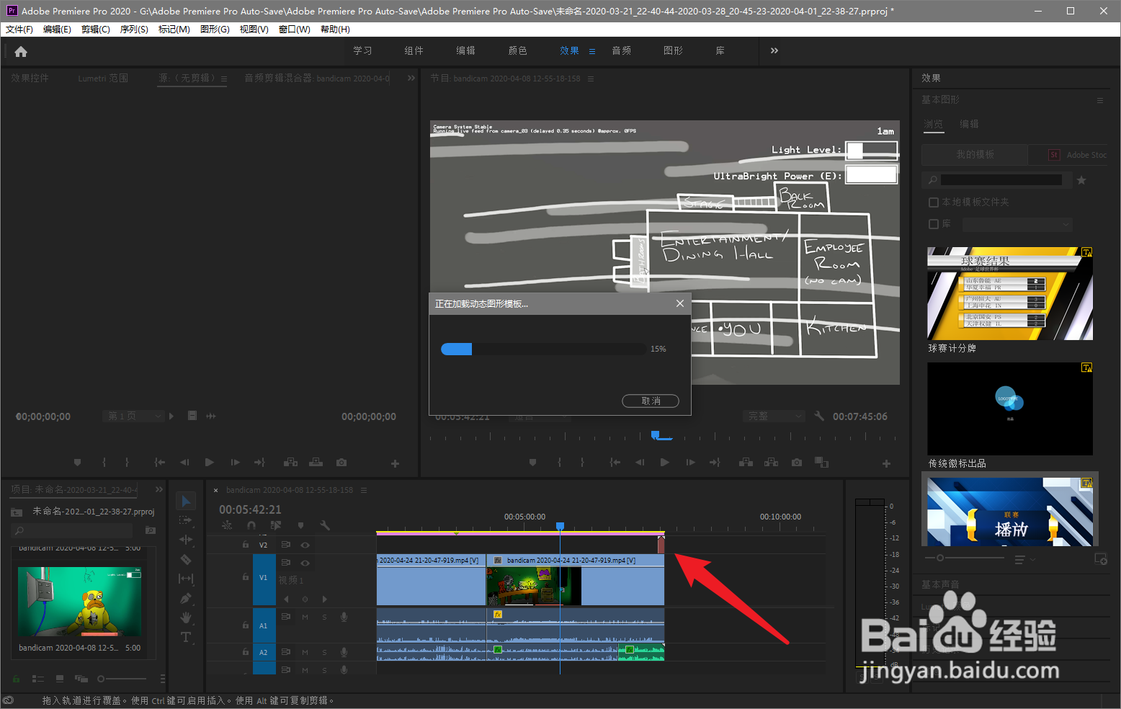The height and width of the screenshot is (709, 1121).
Task: Toggle timeline Snap magnet icon
Action: coord(251,526)
